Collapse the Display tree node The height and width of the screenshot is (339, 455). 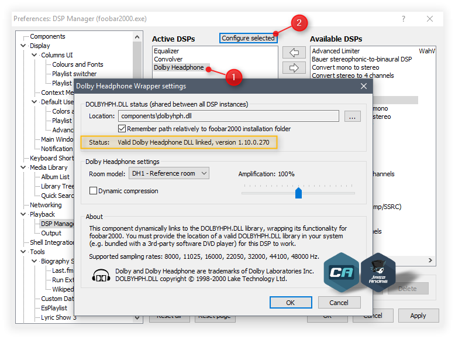tap(23, 46)
